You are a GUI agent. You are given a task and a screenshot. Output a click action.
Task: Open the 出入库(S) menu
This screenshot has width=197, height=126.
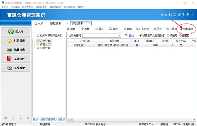coord(15,7)
